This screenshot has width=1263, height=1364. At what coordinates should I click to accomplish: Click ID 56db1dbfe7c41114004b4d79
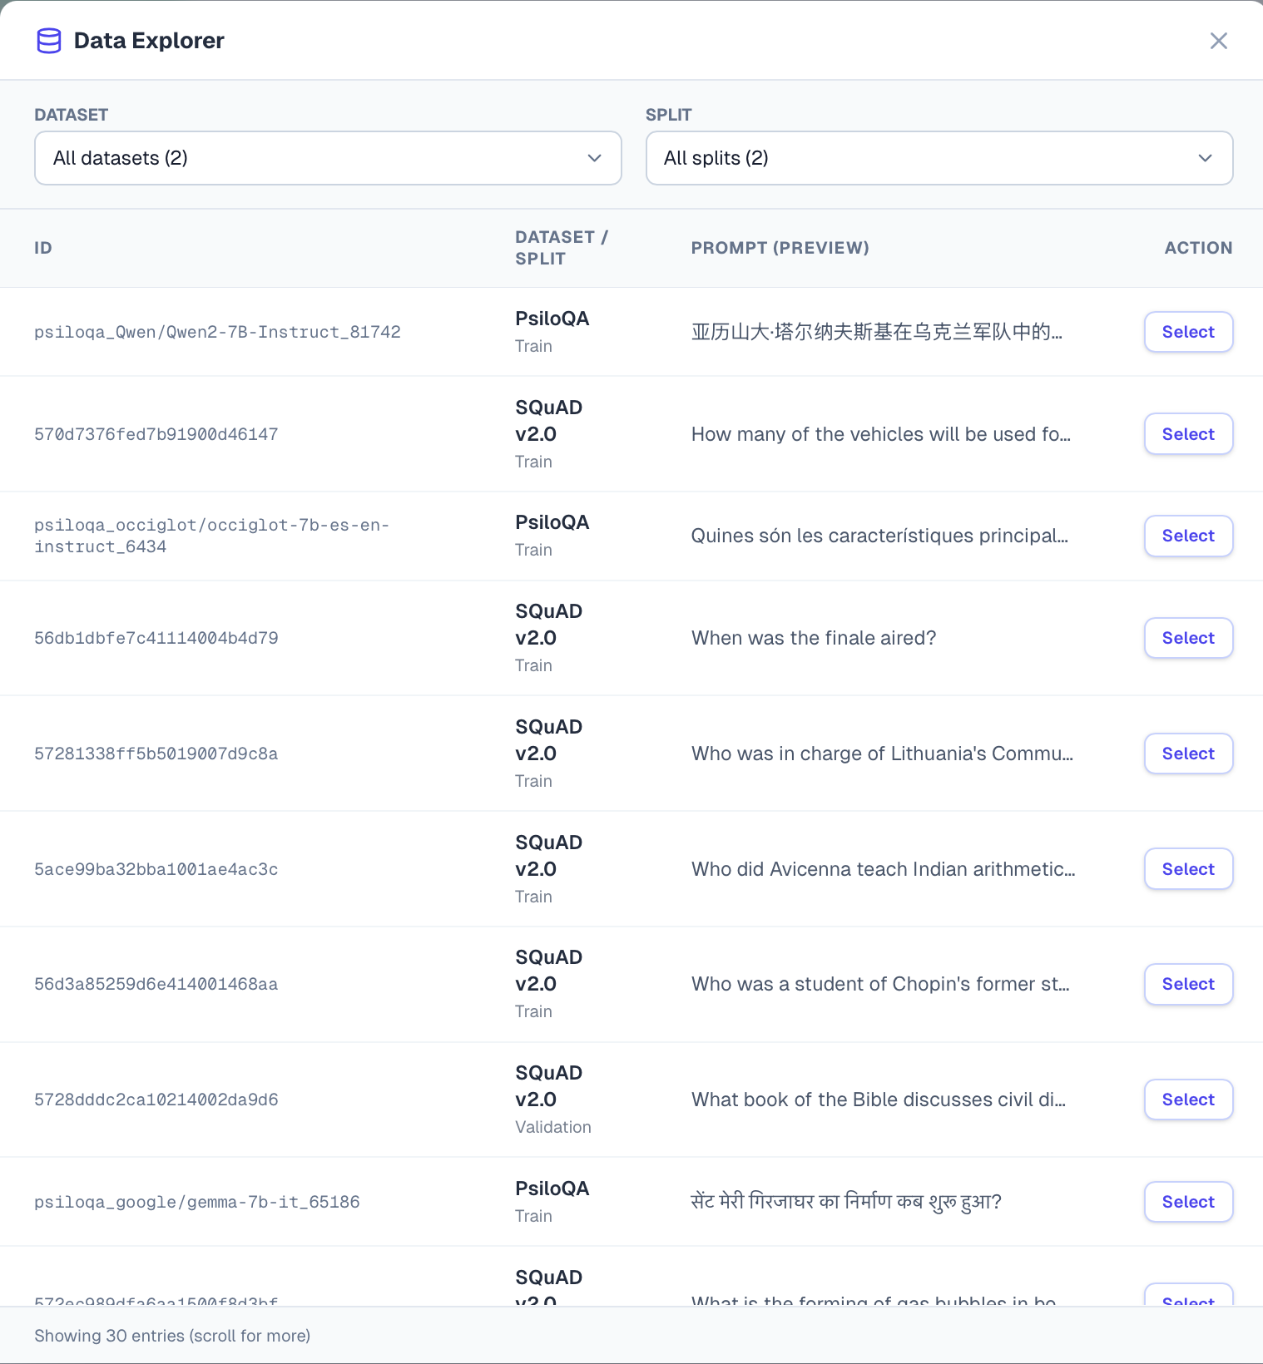156,638
